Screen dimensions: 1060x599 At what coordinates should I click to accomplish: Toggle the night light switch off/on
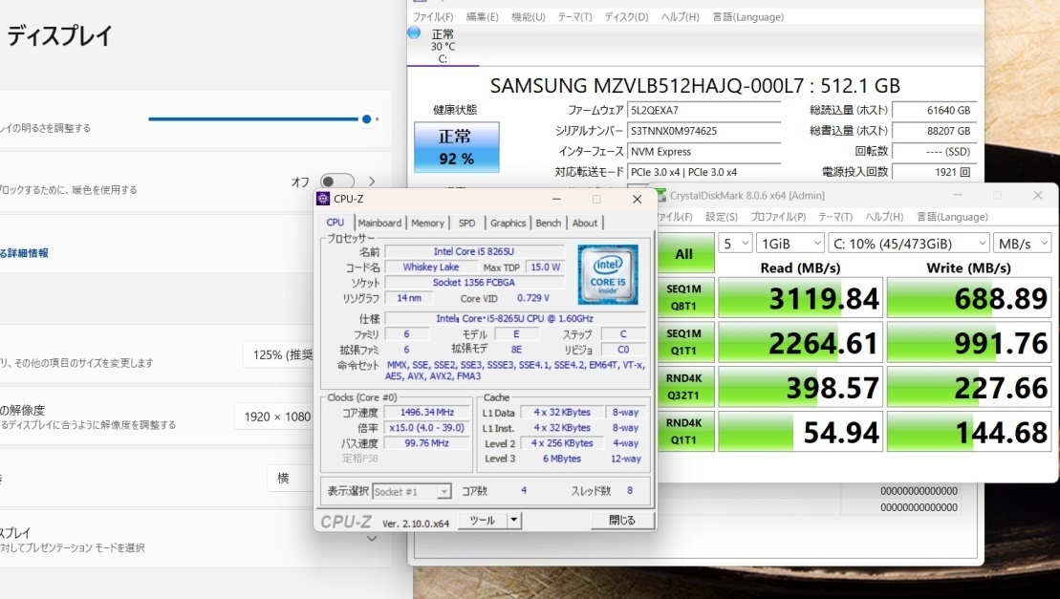pos(337,182)
